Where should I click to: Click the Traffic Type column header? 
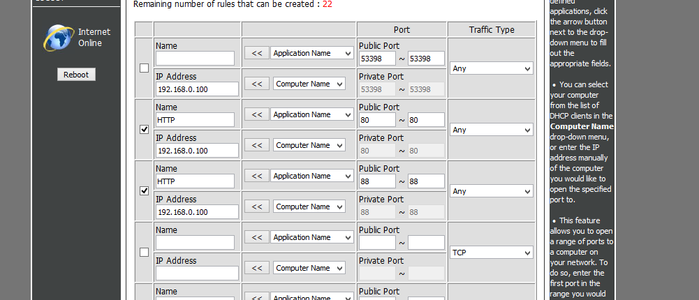point(492,30)
